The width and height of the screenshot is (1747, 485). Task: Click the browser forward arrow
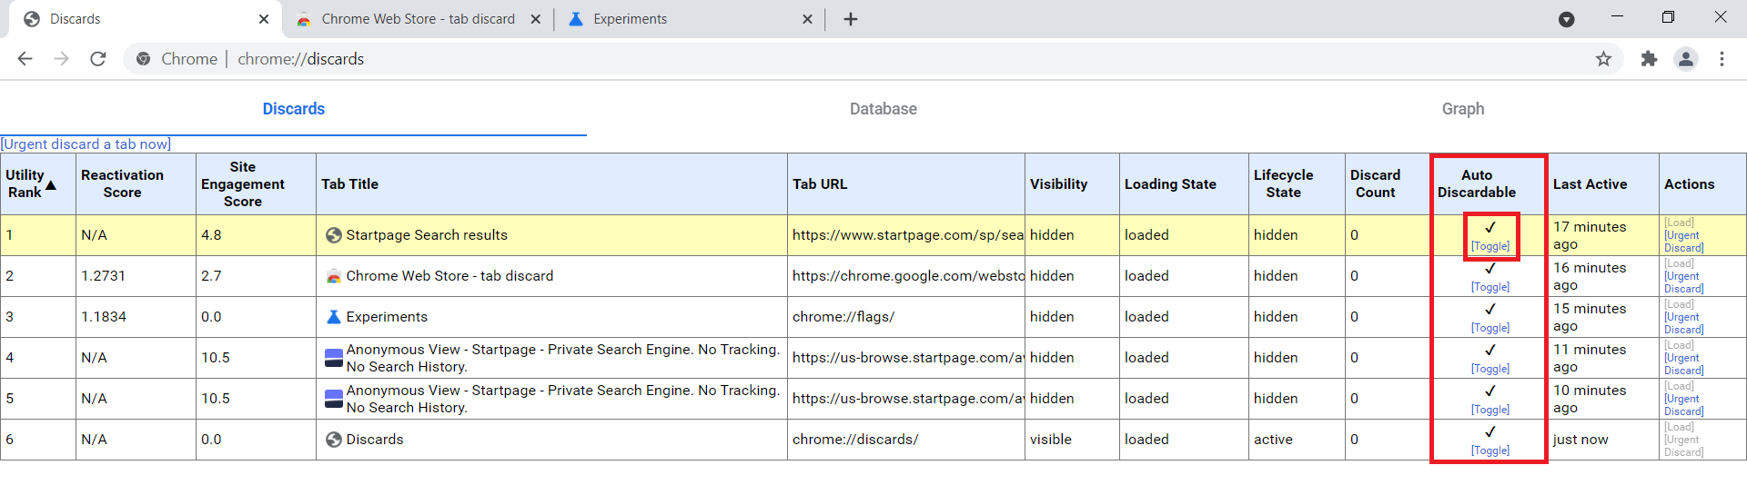(x=61, y=59)
